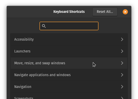
Task: Click the magnifying glass search icon
Action: (44, 26)
